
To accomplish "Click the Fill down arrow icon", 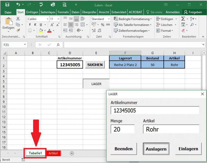I will (183, 25).
